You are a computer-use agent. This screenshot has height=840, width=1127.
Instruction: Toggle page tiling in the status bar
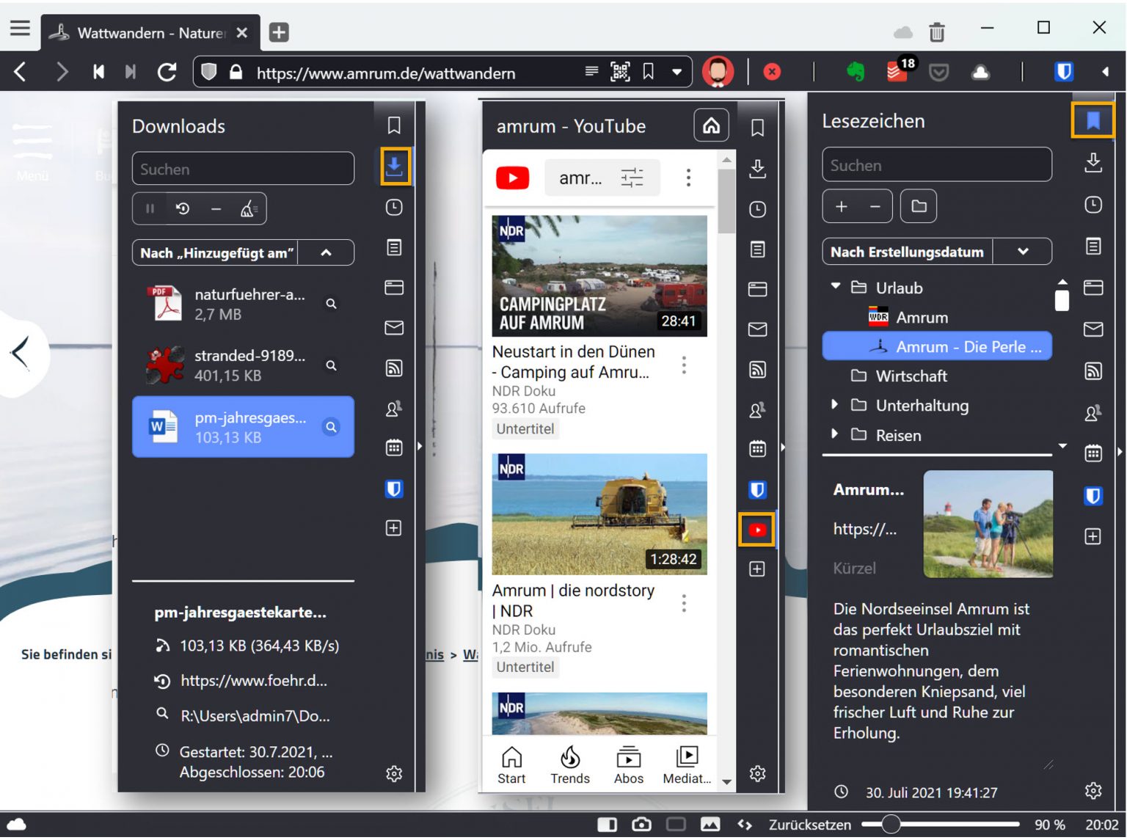608,824
